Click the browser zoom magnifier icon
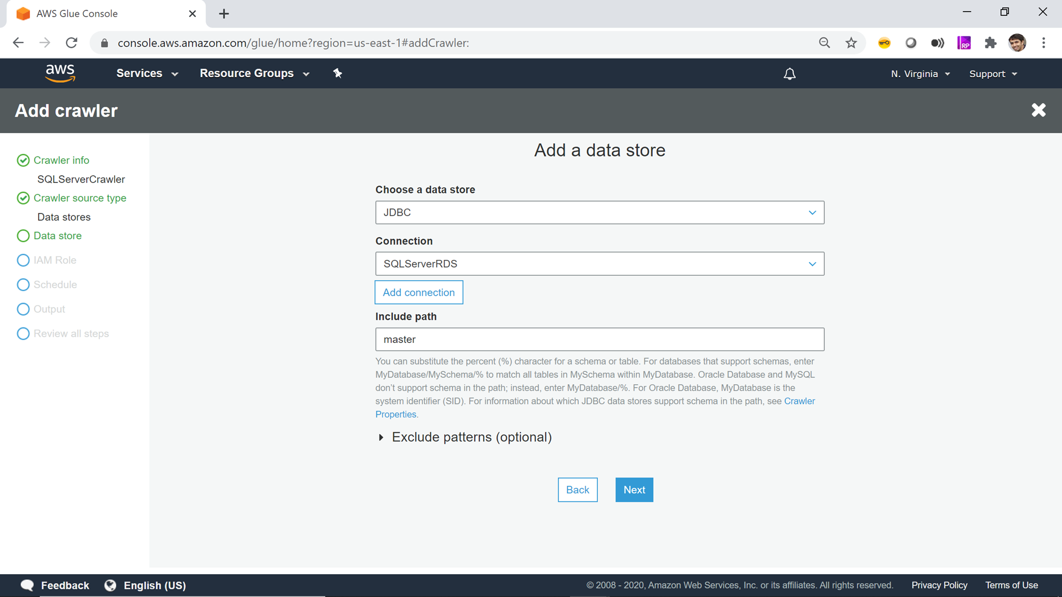The height and width of the screenshot is (597, 1062). tap(824, 43)
